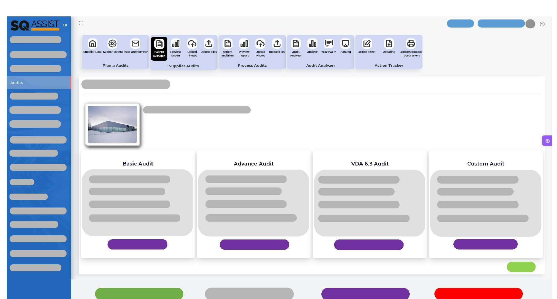Click Upload Files under Process Audits
The image size is (557, 299).
tap(277, 46)
